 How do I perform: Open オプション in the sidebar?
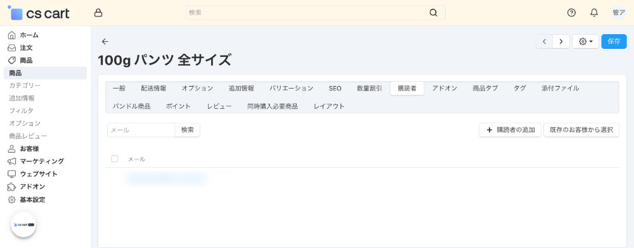pyautogui.click(x=25, y=123)
